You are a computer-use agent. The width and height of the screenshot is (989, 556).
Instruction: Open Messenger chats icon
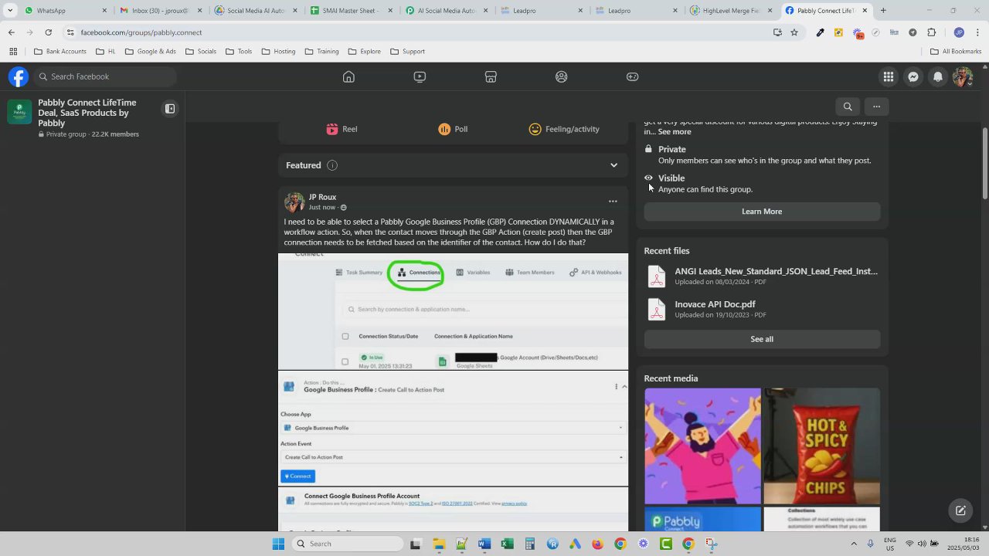click(x=913, y=76)
